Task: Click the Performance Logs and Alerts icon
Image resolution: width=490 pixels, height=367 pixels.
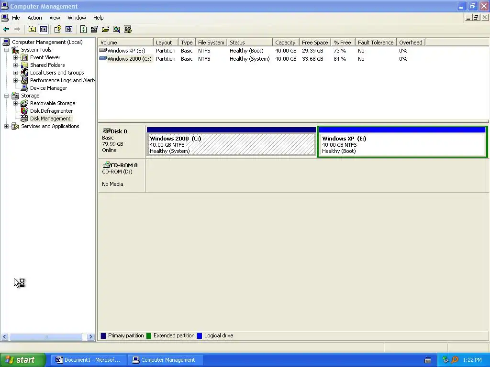Action: pos(24,80)
